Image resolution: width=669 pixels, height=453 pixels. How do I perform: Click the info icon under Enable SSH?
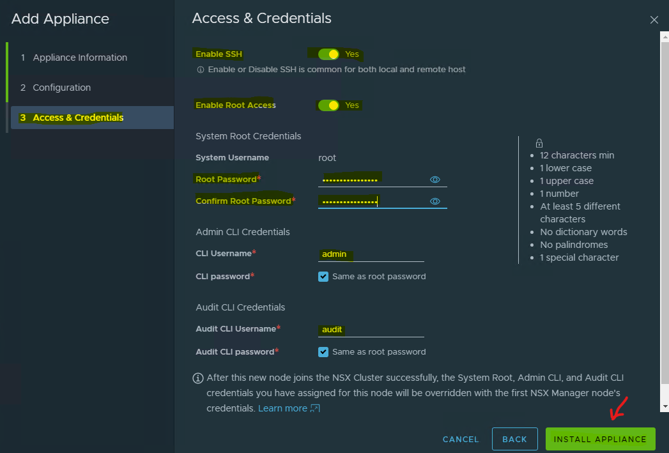(200, 69)
